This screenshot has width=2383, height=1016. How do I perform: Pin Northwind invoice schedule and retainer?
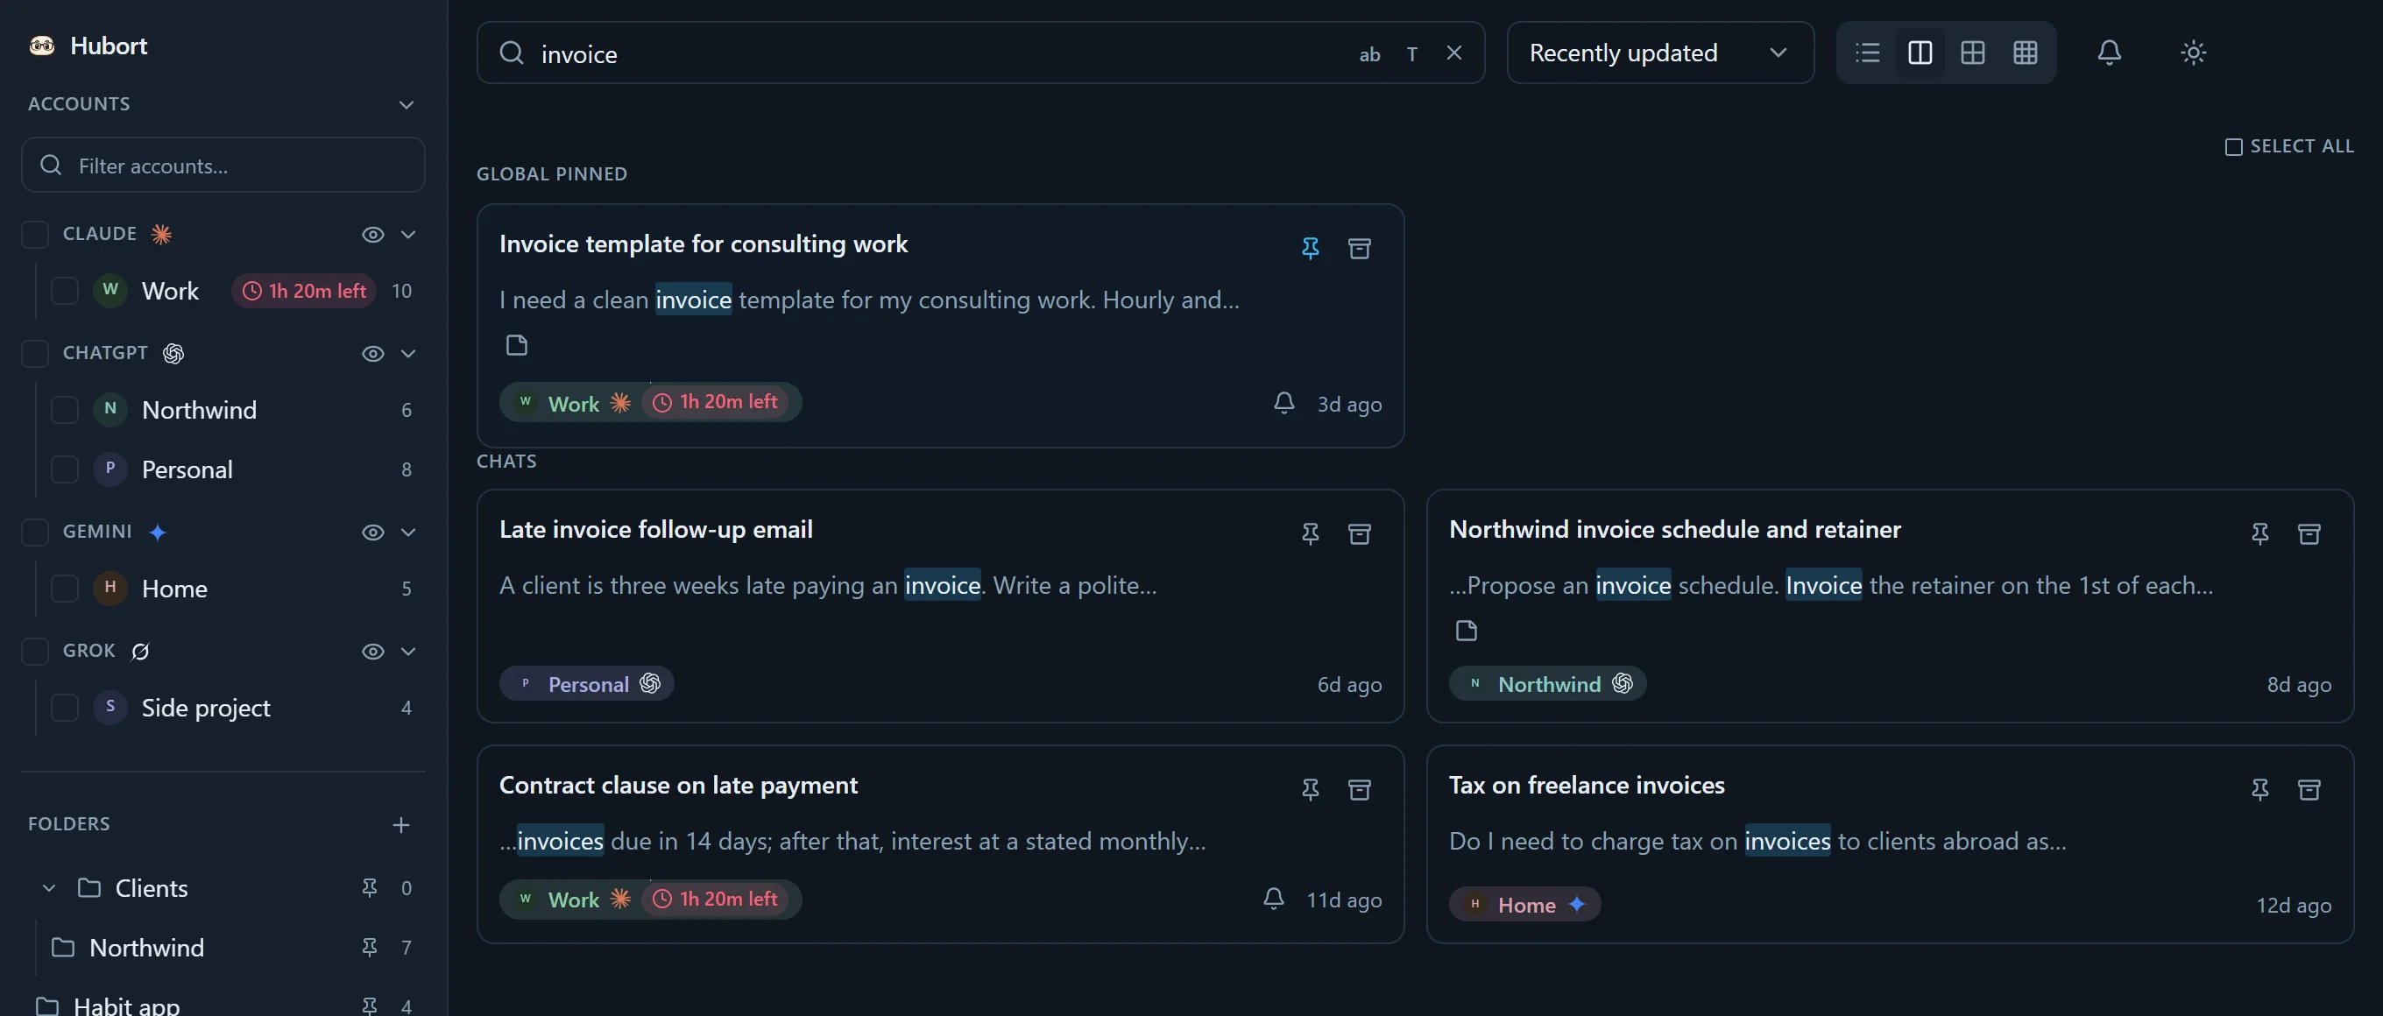[2260, 533]
